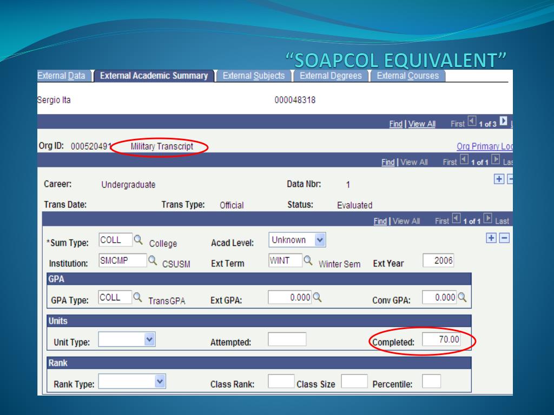Click the Completed units field showing 70.00

(x=441, y=339)
